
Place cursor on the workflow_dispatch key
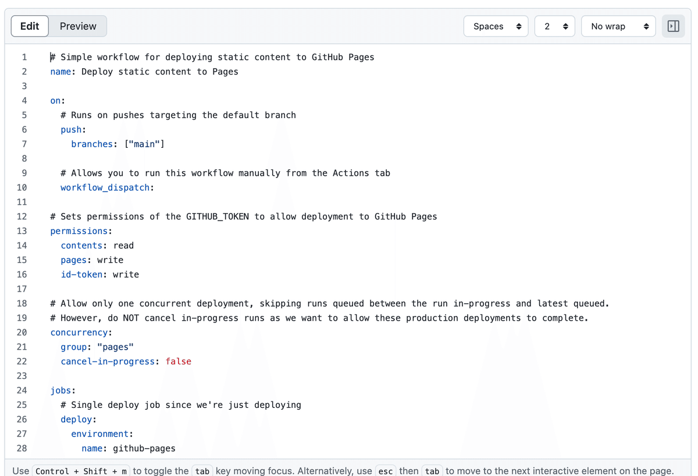[105, 187]
